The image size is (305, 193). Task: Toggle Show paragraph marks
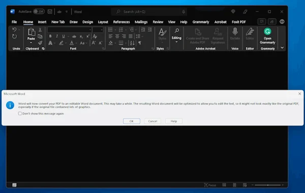pos(140,43)
